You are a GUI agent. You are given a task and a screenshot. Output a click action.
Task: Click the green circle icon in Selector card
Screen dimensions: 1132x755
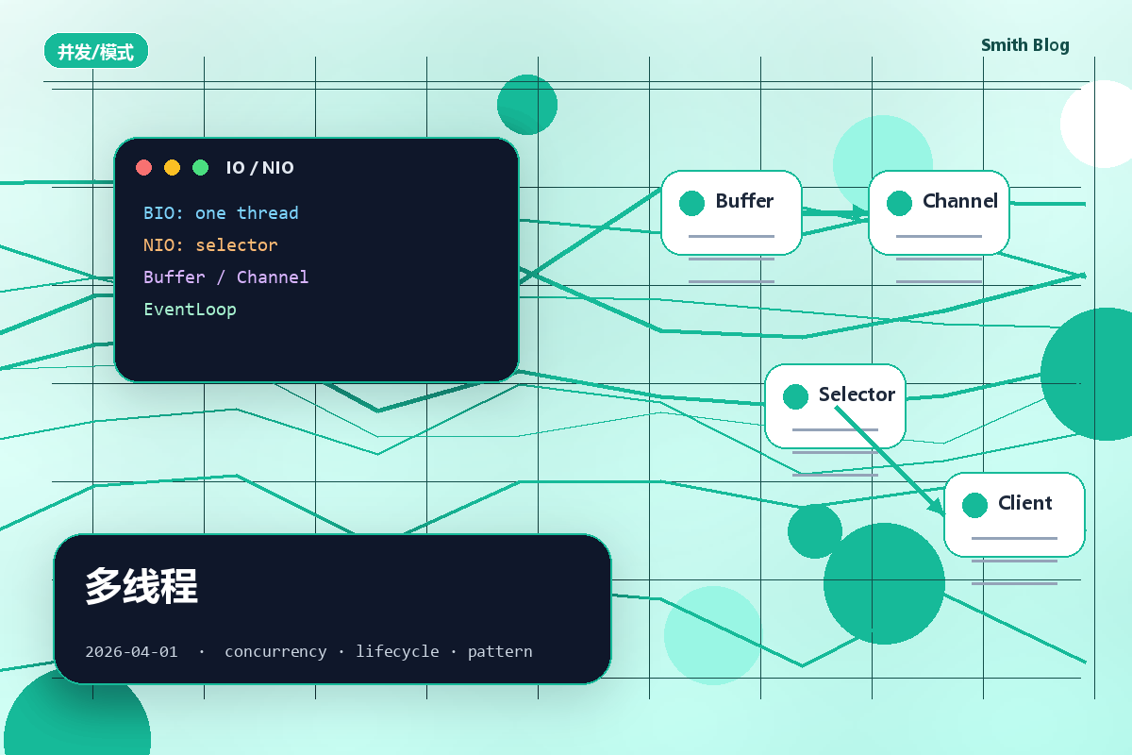[796, 396]
